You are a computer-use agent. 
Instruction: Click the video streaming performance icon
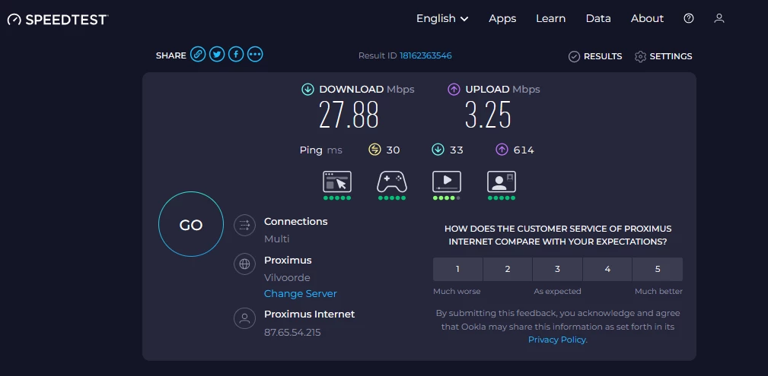(446, 182)
